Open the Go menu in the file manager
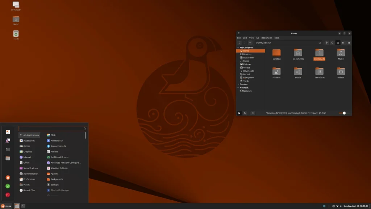This screenshot has width=371, height=209. (258, 38)
